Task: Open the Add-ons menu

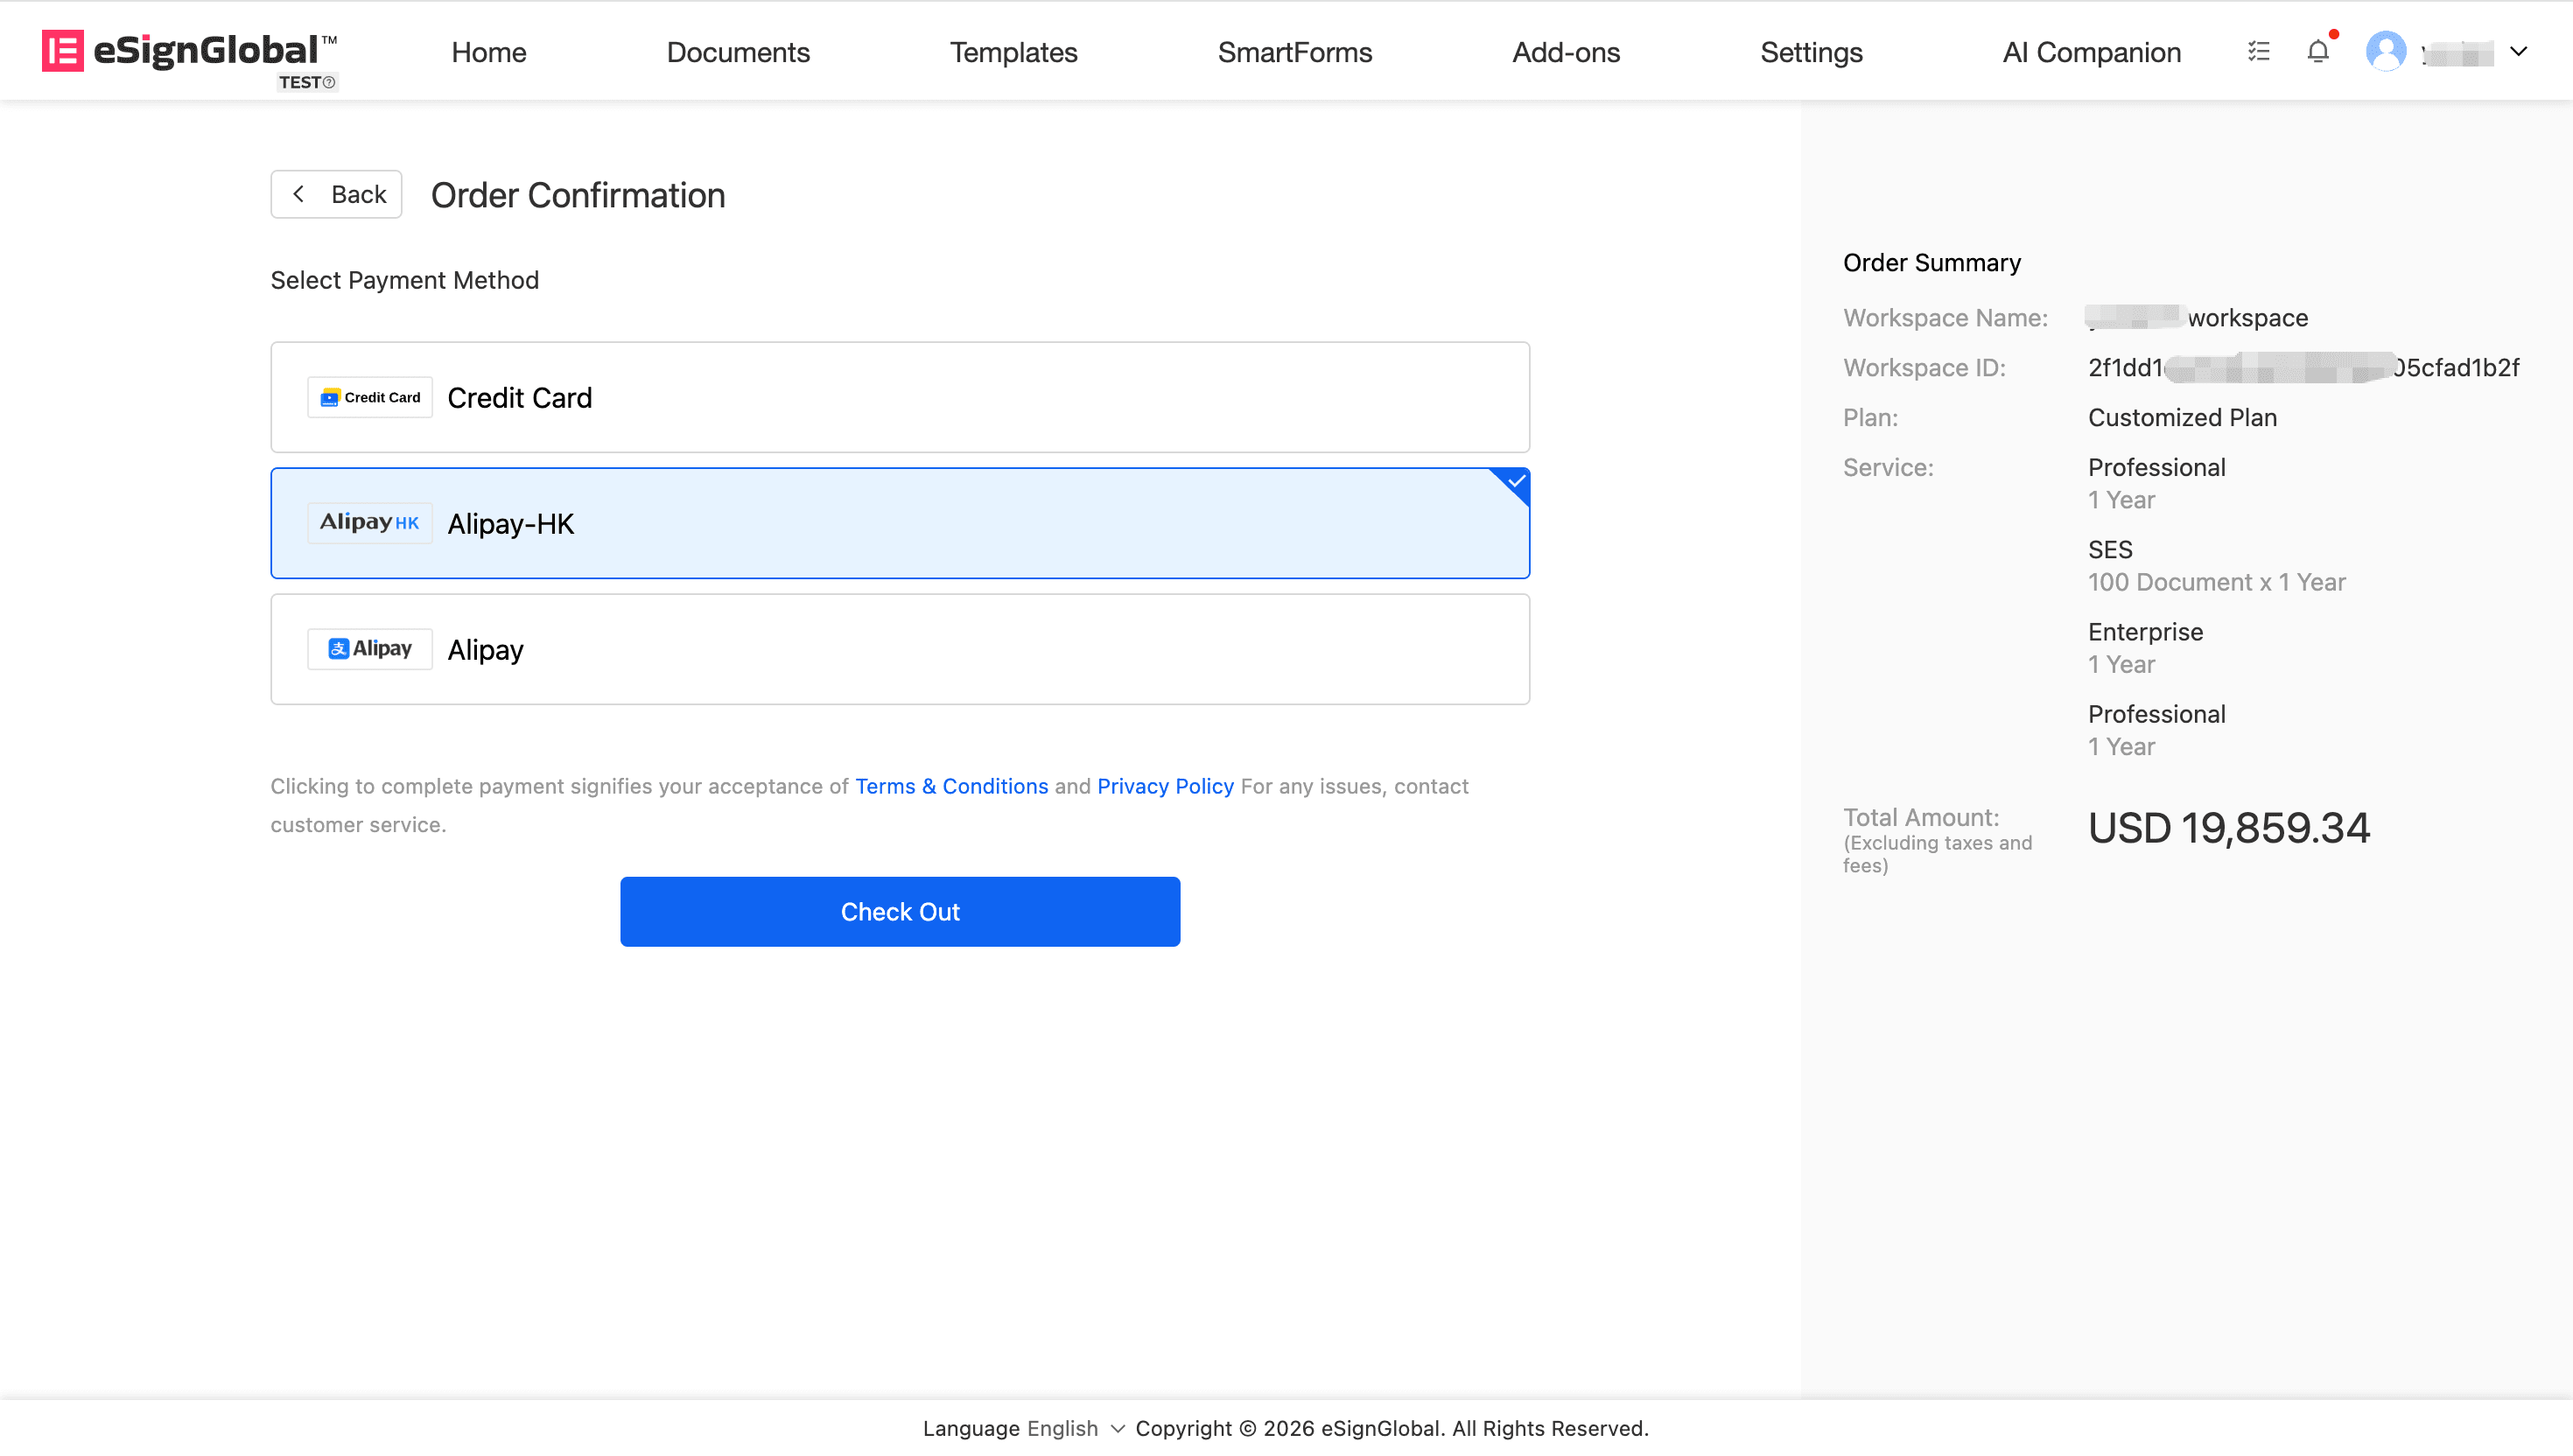Action: pyautogui.click(x=1566, y=52)
